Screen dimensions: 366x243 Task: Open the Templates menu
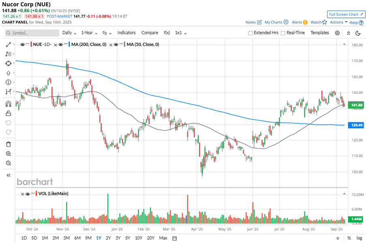pyautogui.click(x=319, y=33)
